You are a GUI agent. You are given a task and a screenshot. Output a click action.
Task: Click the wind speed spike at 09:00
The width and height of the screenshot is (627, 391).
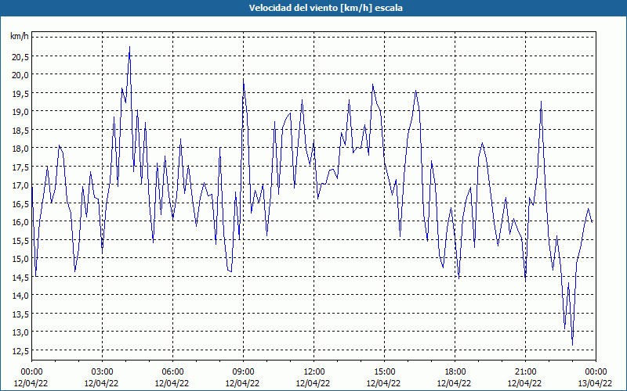[x=244, y=81]
